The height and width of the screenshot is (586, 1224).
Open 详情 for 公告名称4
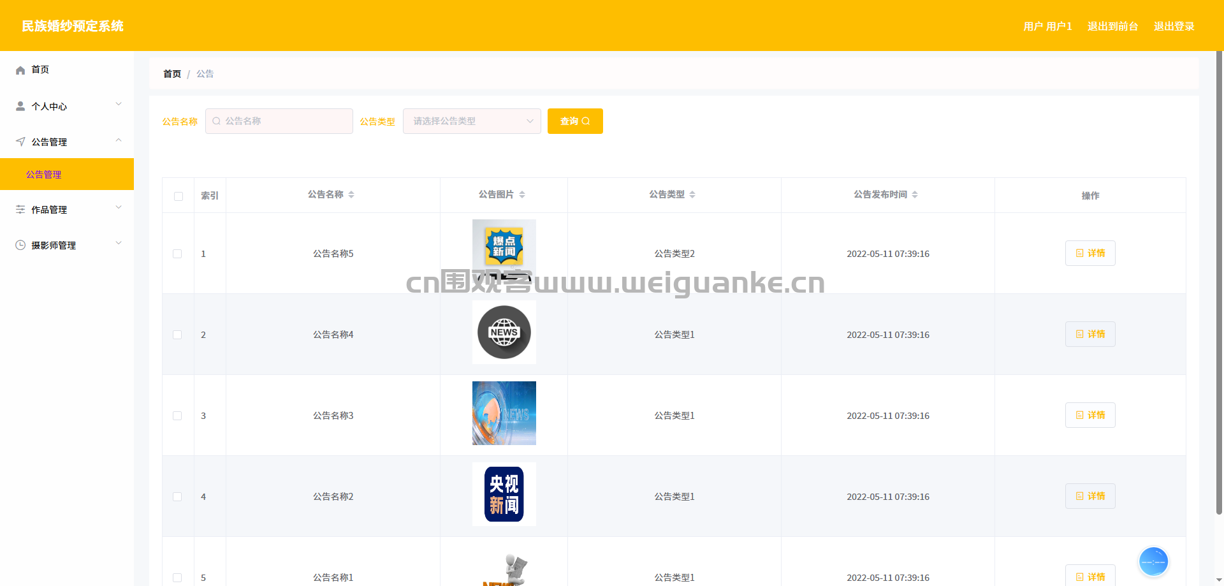pos(1090,334)
